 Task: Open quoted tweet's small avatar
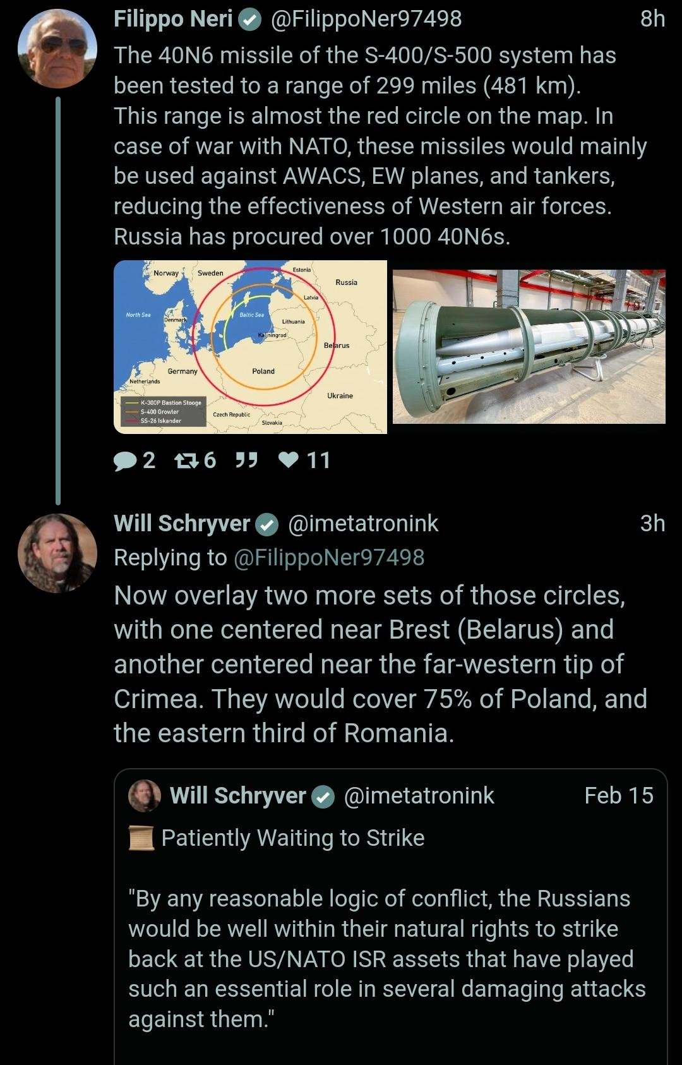point(145,796)
